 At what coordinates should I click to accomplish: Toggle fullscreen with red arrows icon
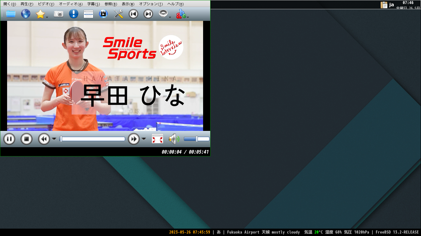[x=157, y=139]
